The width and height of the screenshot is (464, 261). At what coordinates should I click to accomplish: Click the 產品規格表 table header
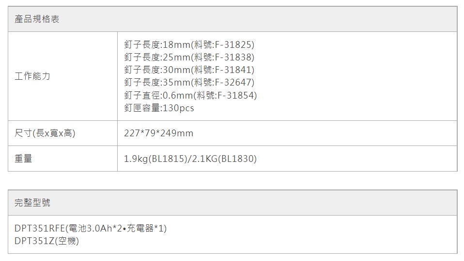pos(37,20)
